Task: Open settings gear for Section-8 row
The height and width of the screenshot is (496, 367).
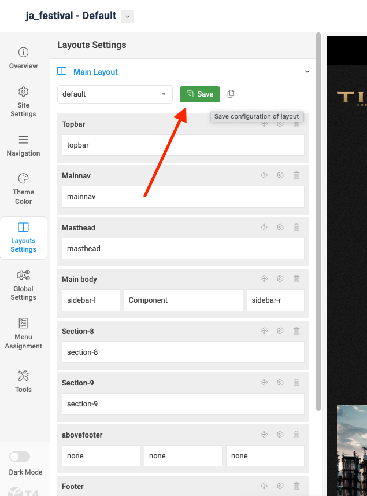Action: [280, 331]
